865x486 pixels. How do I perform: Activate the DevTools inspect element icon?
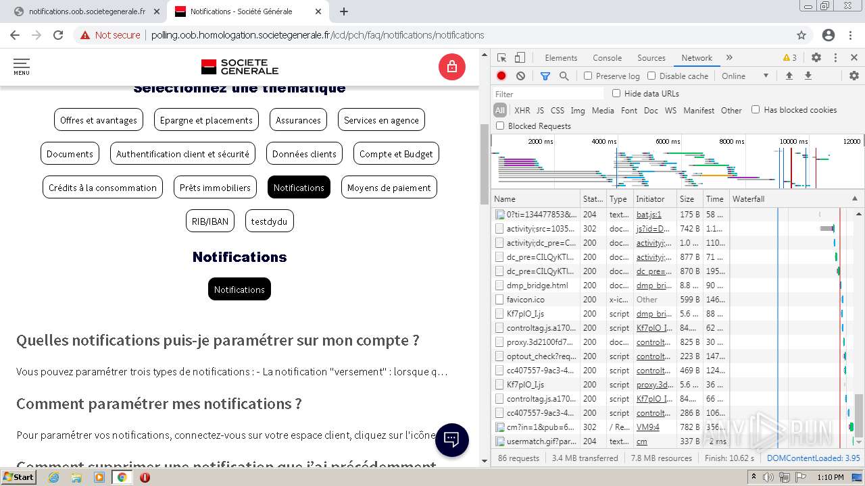pos(501,58)
